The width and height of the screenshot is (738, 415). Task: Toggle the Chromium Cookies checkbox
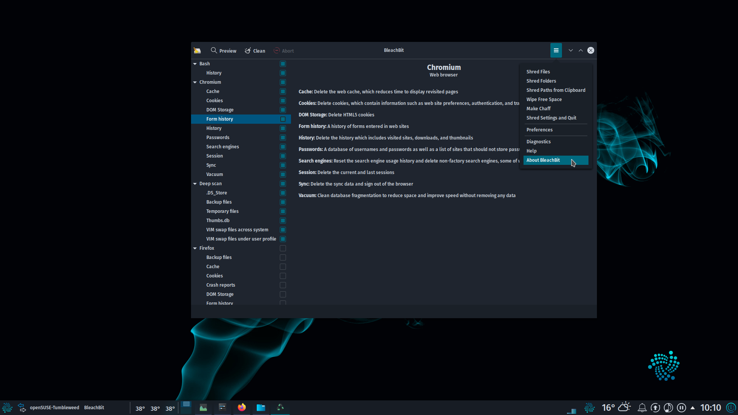point(283,101)
